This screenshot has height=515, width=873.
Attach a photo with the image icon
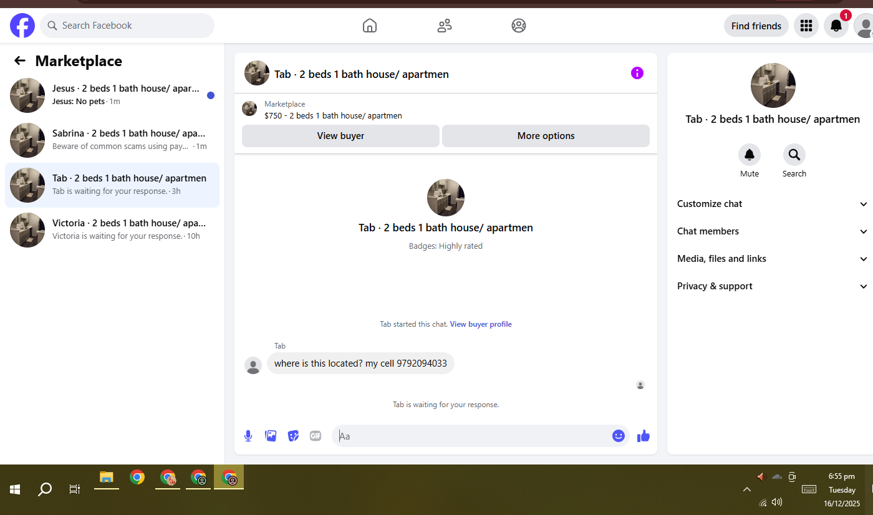[x=271, y=436]
